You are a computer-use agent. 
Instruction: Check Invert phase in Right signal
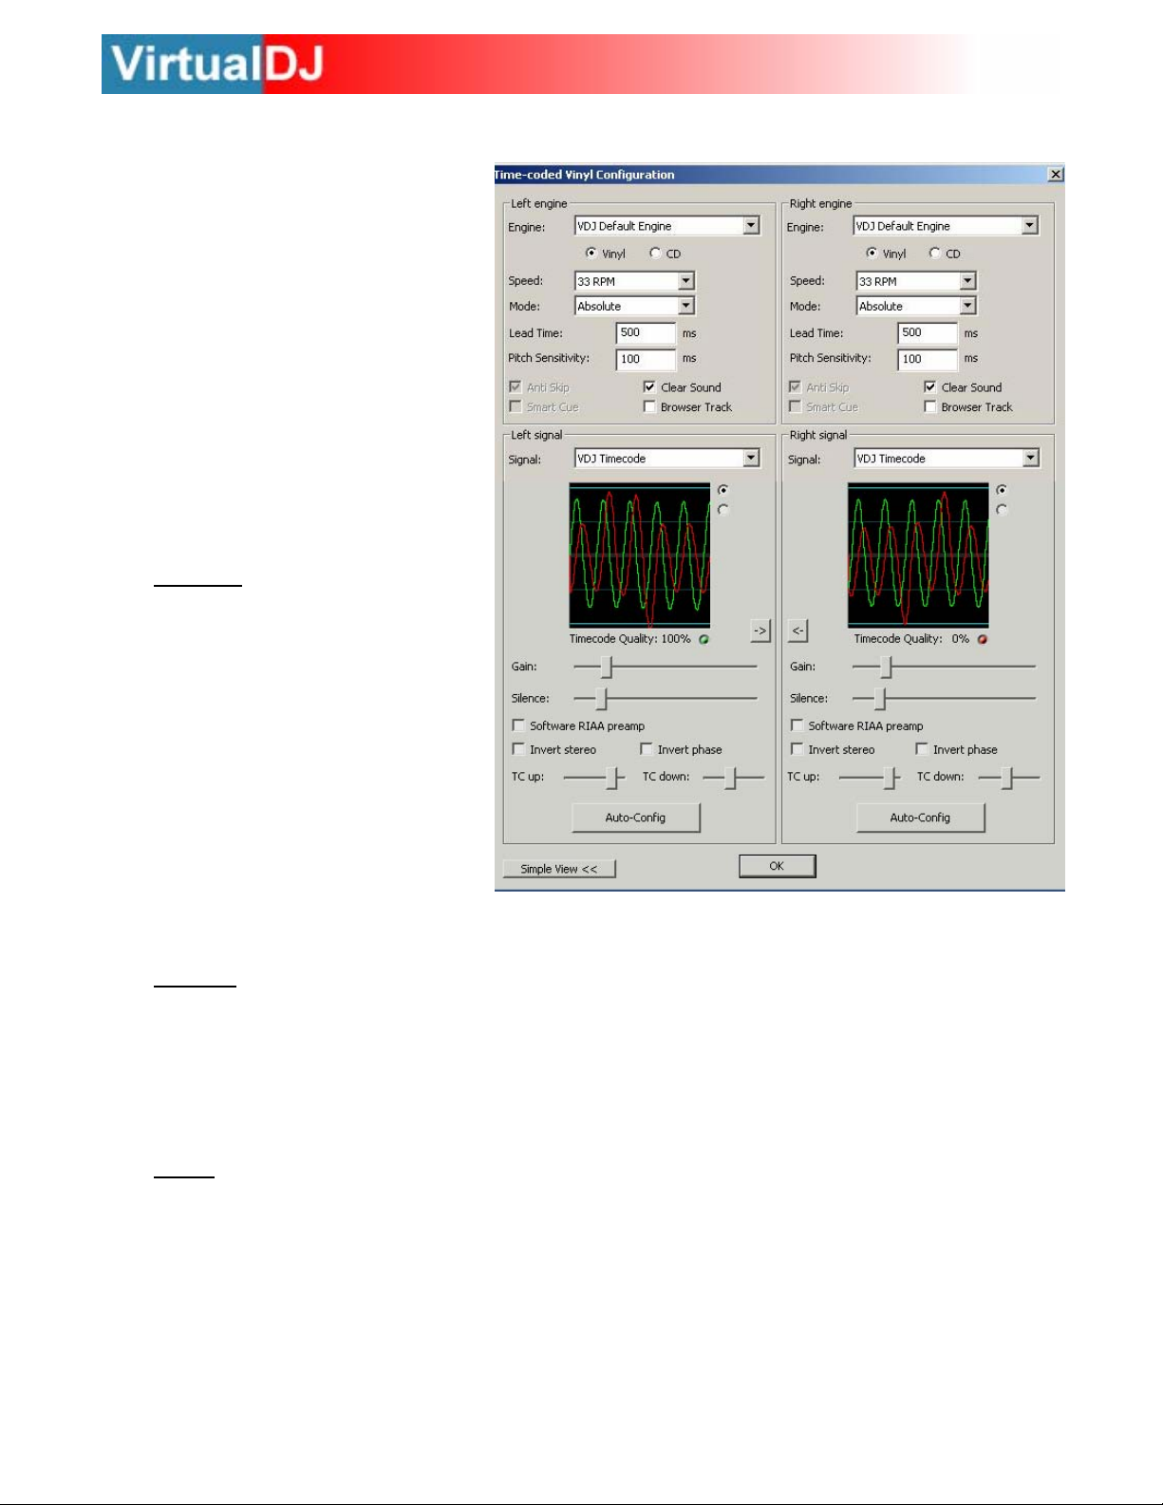coord(922,749)
